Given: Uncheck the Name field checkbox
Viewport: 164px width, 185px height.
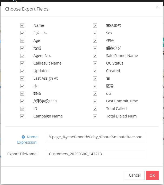Looking at the screenshot, I should click(x=22, y=25).
